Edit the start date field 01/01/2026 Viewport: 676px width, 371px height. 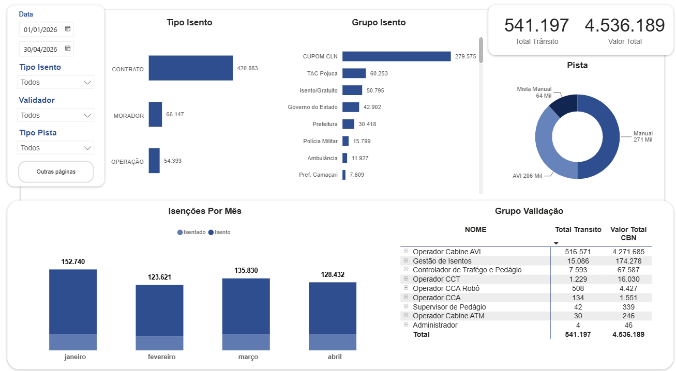[40, 30]
